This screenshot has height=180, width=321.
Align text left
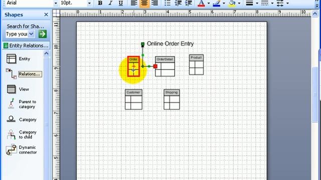click(134, 3)
